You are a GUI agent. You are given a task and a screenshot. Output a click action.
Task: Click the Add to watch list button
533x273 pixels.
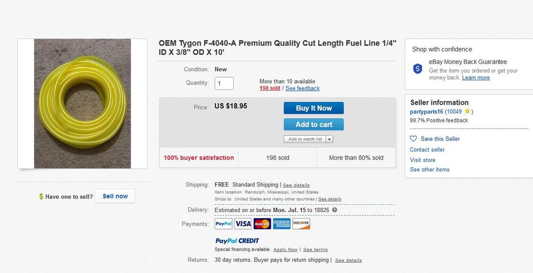(305, 139)
